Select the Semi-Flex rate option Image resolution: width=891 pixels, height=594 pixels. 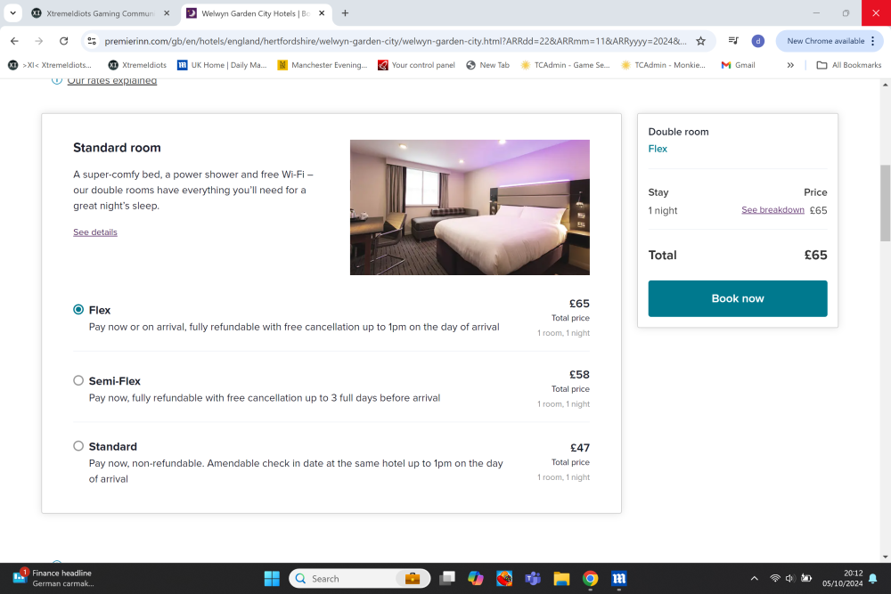(x=78, y=380)
